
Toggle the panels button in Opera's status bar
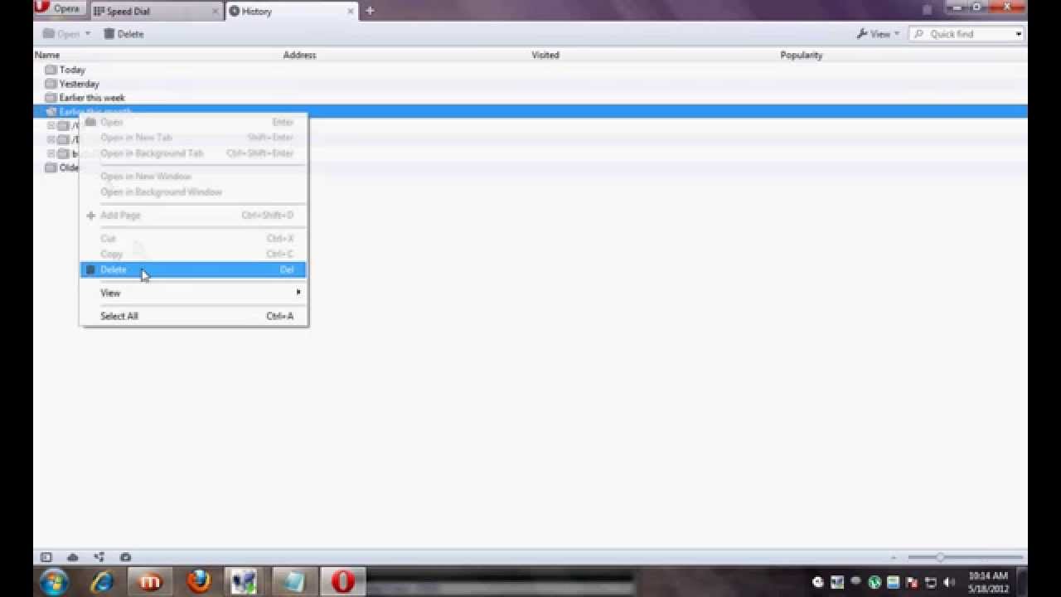[46, 557]
